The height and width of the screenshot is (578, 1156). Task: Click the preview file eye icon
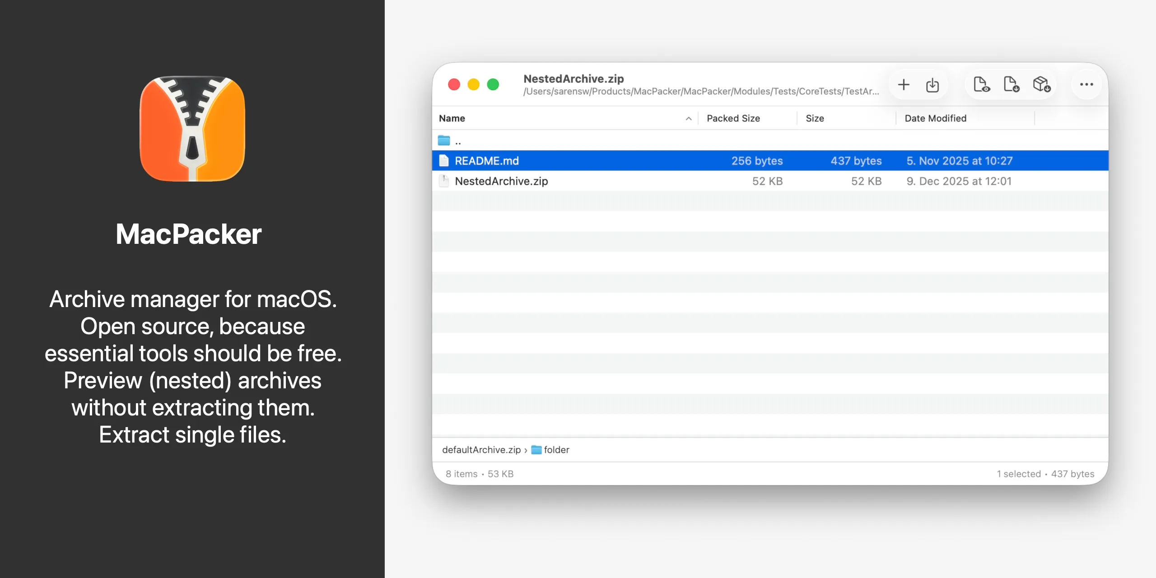coord(982,84)
